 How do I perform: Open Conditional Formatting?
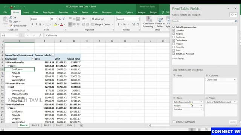(148, 22)
